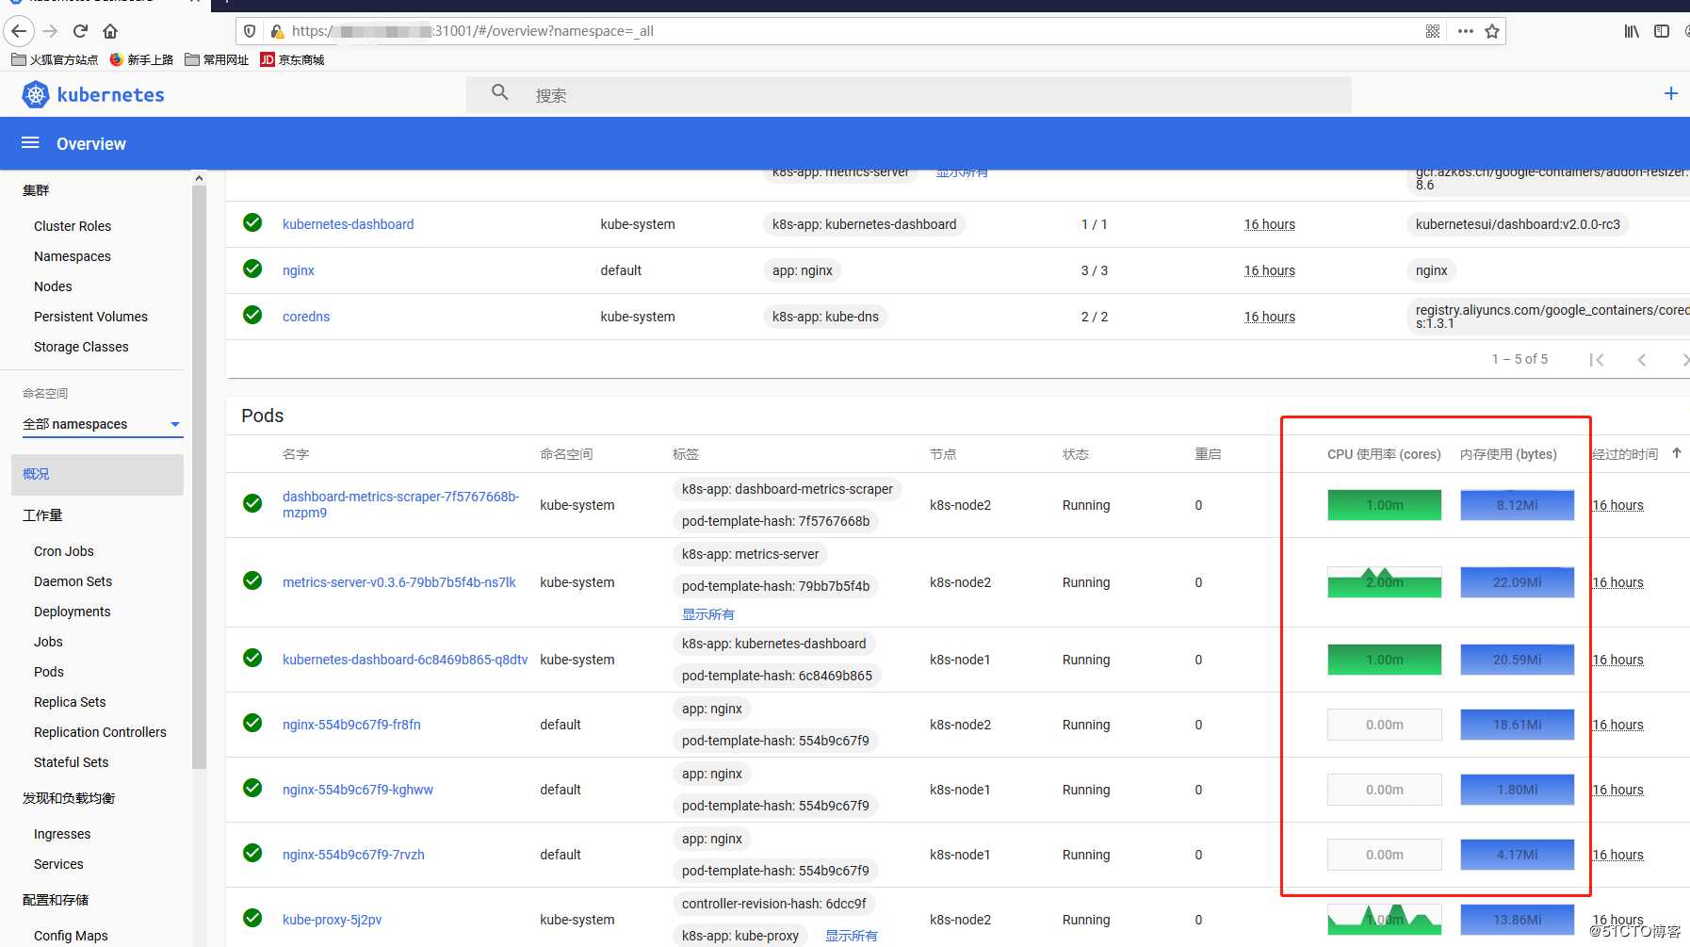Viewport: 1690px width, 947px height.
Task: Open Config Maps in sidebar
Action: (71, 936)
